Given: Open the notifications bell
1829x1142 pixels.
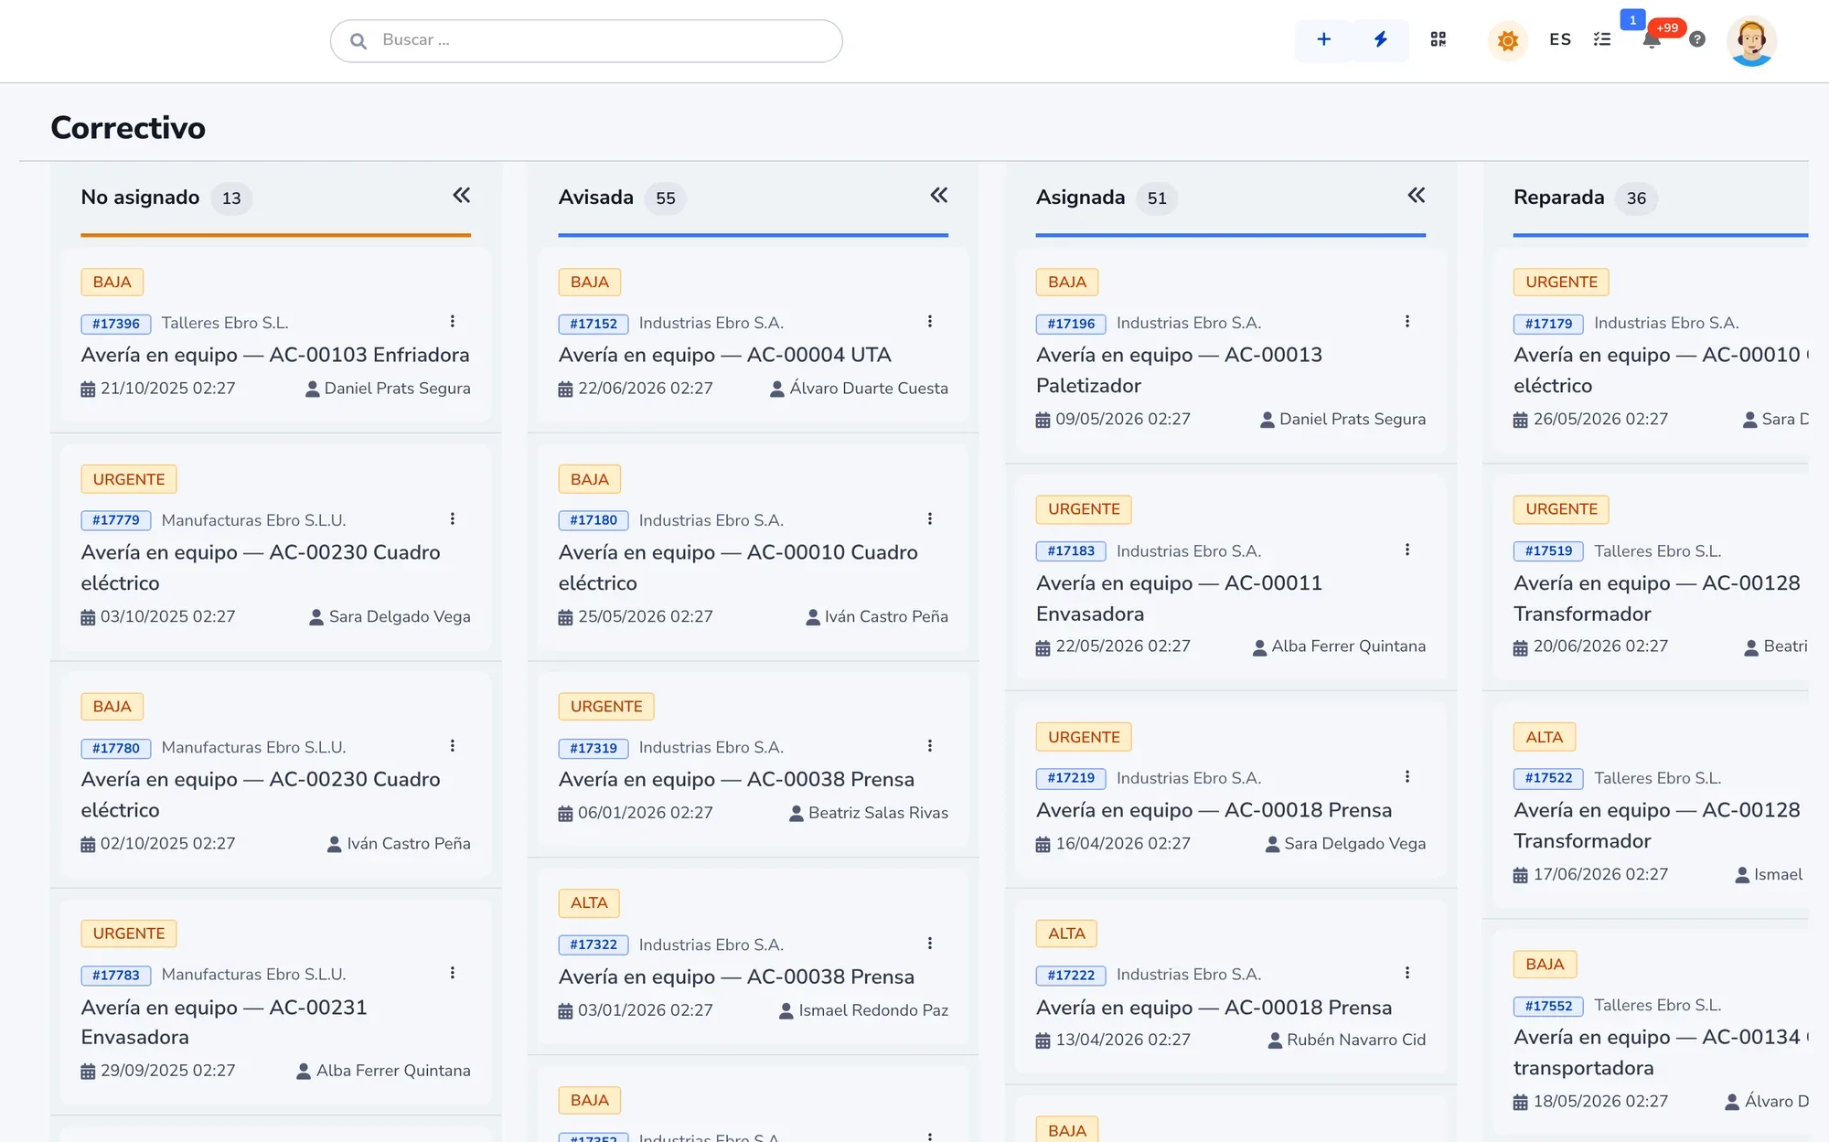Looking at the screenshot, I should pos(1652,39).
